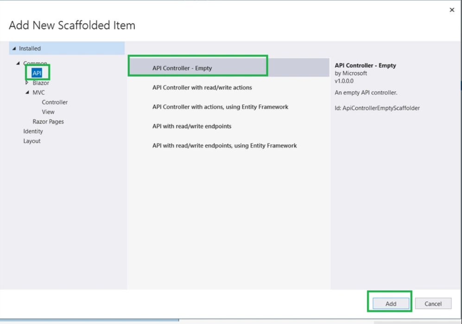Viewport: 462px width, 324px height.
Task: Select the API tree item
Action: (37, 73)
